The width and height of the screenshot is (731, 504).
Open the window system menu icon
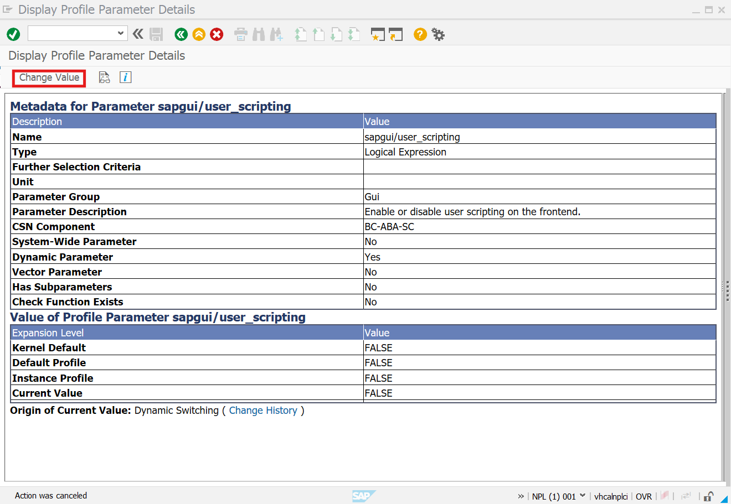click(7, 9)
